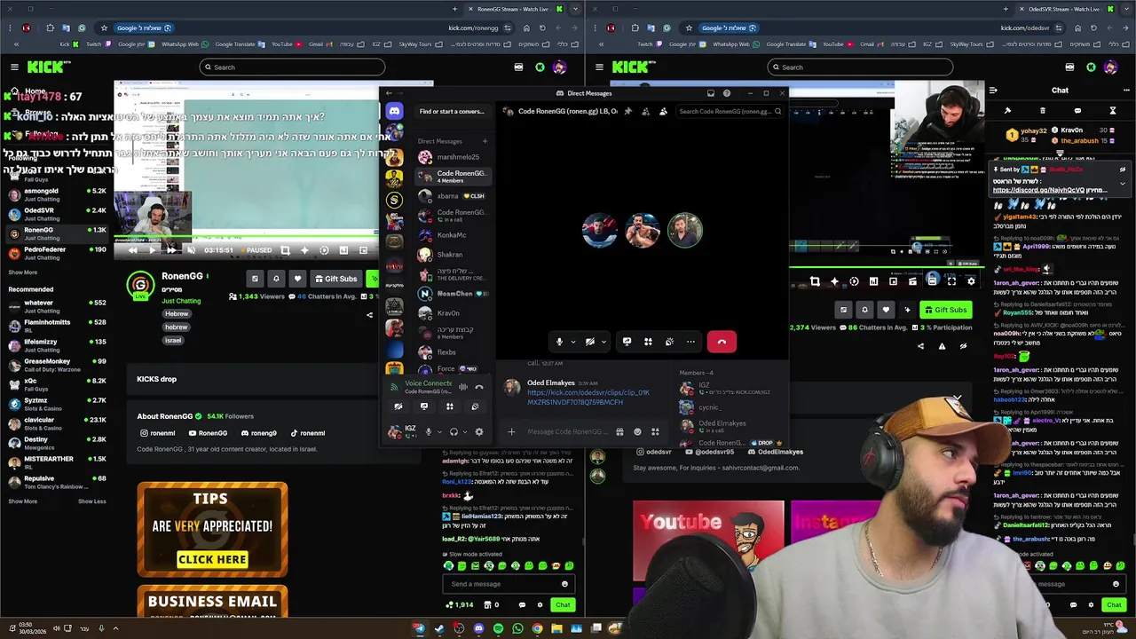The height and width of the screenshot is (639, 1136).
Task: Open more options in Discord call controls
Action: (690, 342)
